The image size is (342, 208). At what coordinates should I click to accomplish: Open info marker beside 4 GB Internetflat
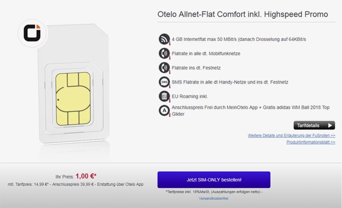[170, 44]
